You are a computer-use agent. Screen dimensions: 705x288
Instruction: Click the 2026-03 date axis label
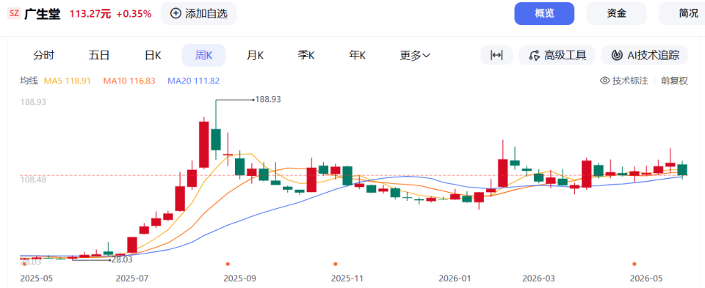coord(539,278)
